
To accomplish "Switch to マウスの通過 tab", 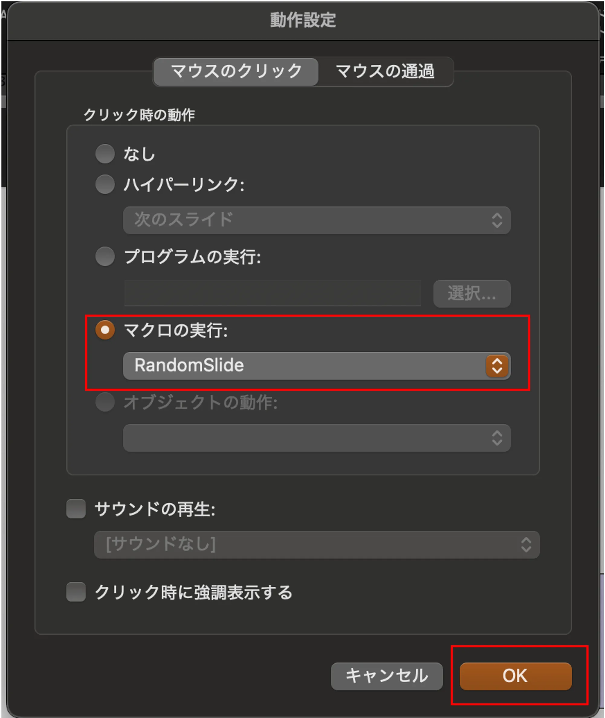I will pos(385,71).
